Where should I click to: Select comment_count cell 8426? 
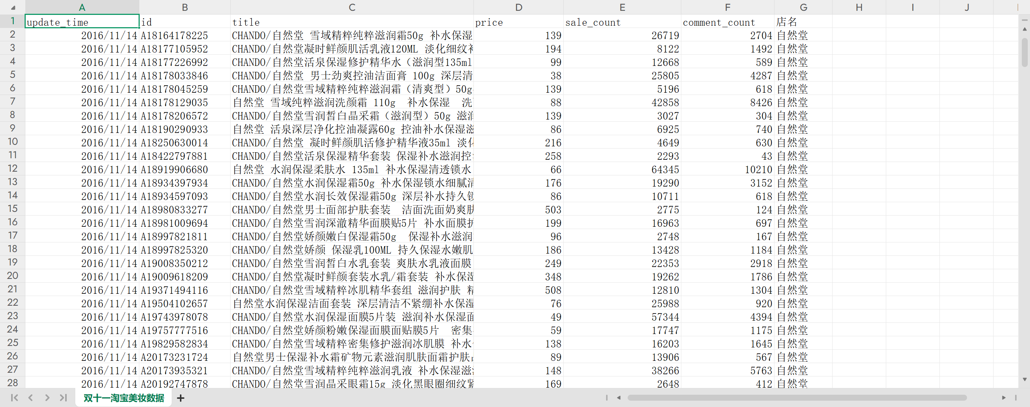point(728,102)
